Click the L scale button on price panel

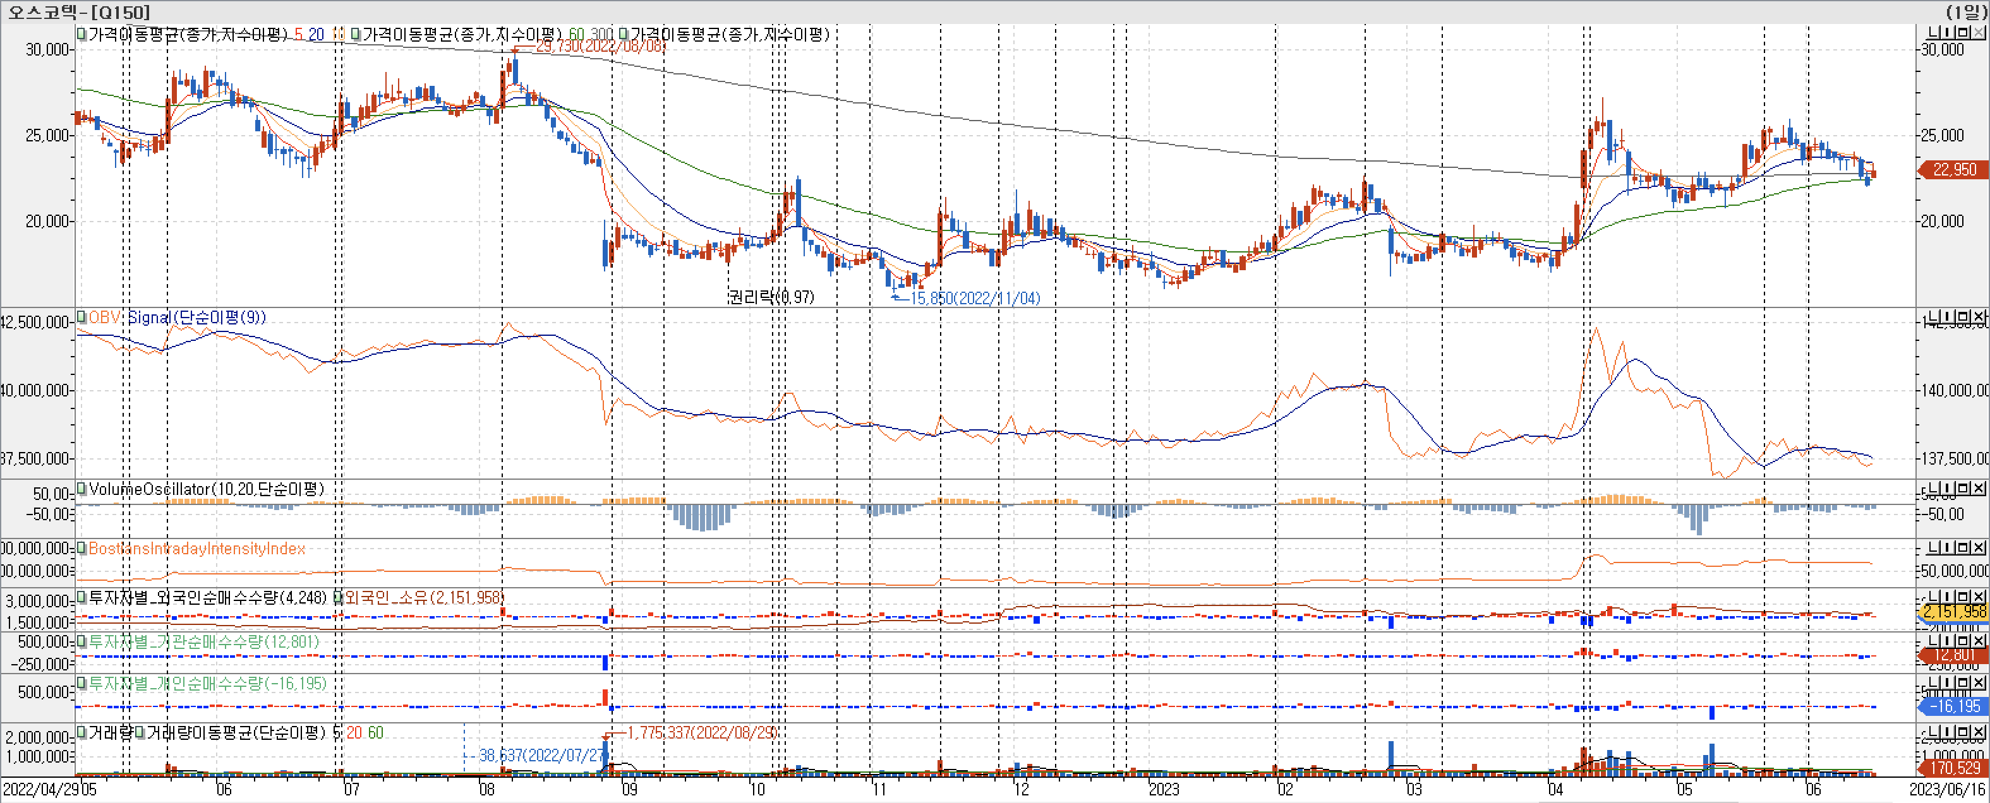1934,32
